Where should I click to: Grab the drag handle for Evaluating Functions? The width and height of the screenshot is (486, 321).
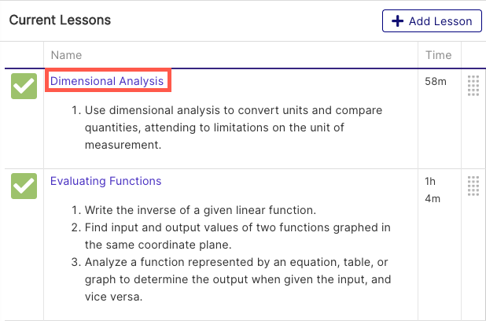click(473, 186)
